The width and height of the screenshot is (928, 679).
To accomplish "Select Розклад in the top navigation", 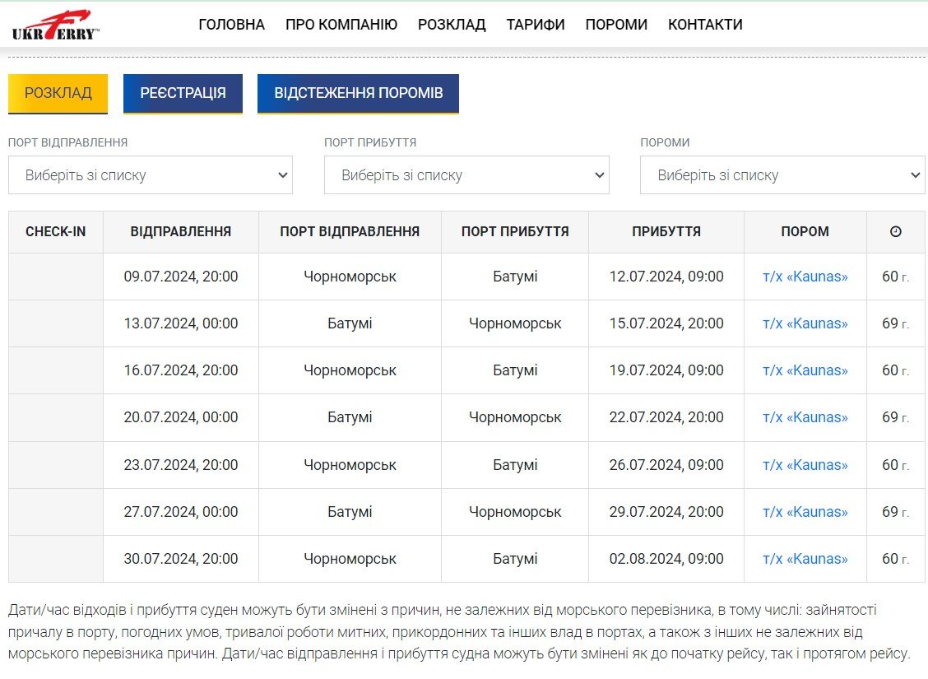I will pyautogui.click(x=452, y=25).
